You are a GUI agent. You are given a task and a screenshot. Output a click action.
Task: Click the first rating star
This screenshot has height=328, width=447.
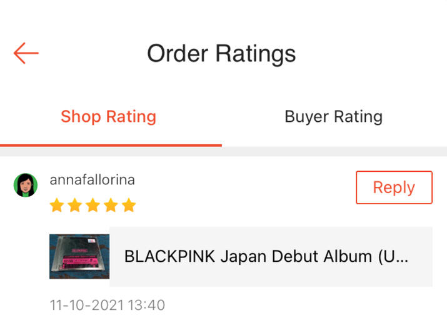(x=57, y=205)
